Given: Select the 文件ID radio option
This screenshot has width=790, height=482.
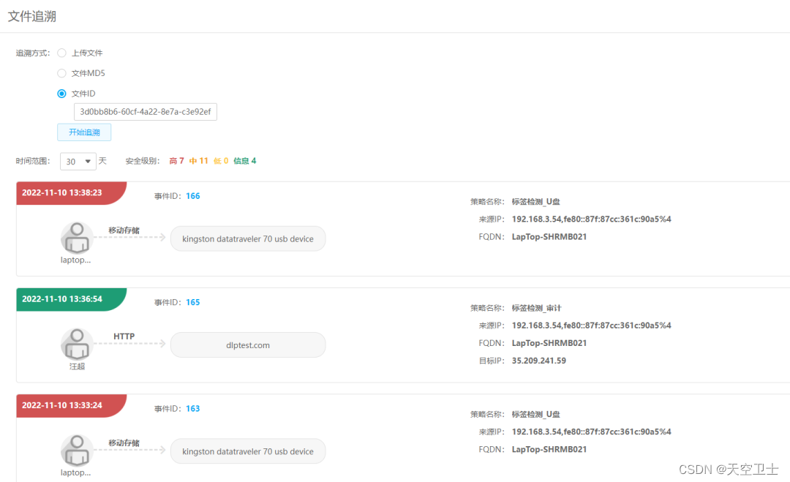Looking at the screenshot, I should click(61, 94).
